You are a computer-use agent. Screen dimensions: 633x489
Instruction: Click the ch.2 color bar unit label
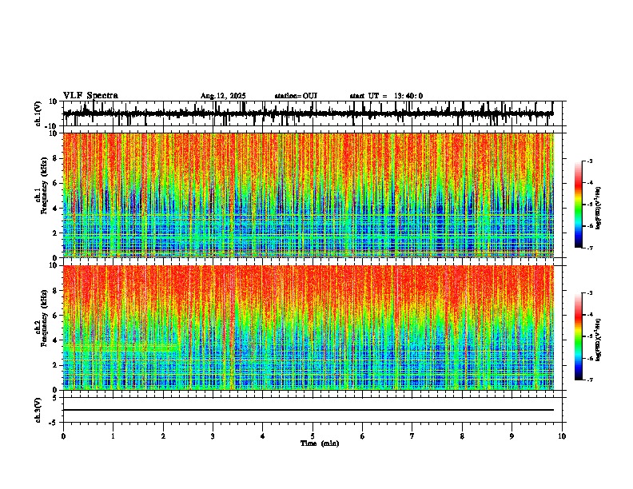599,340
